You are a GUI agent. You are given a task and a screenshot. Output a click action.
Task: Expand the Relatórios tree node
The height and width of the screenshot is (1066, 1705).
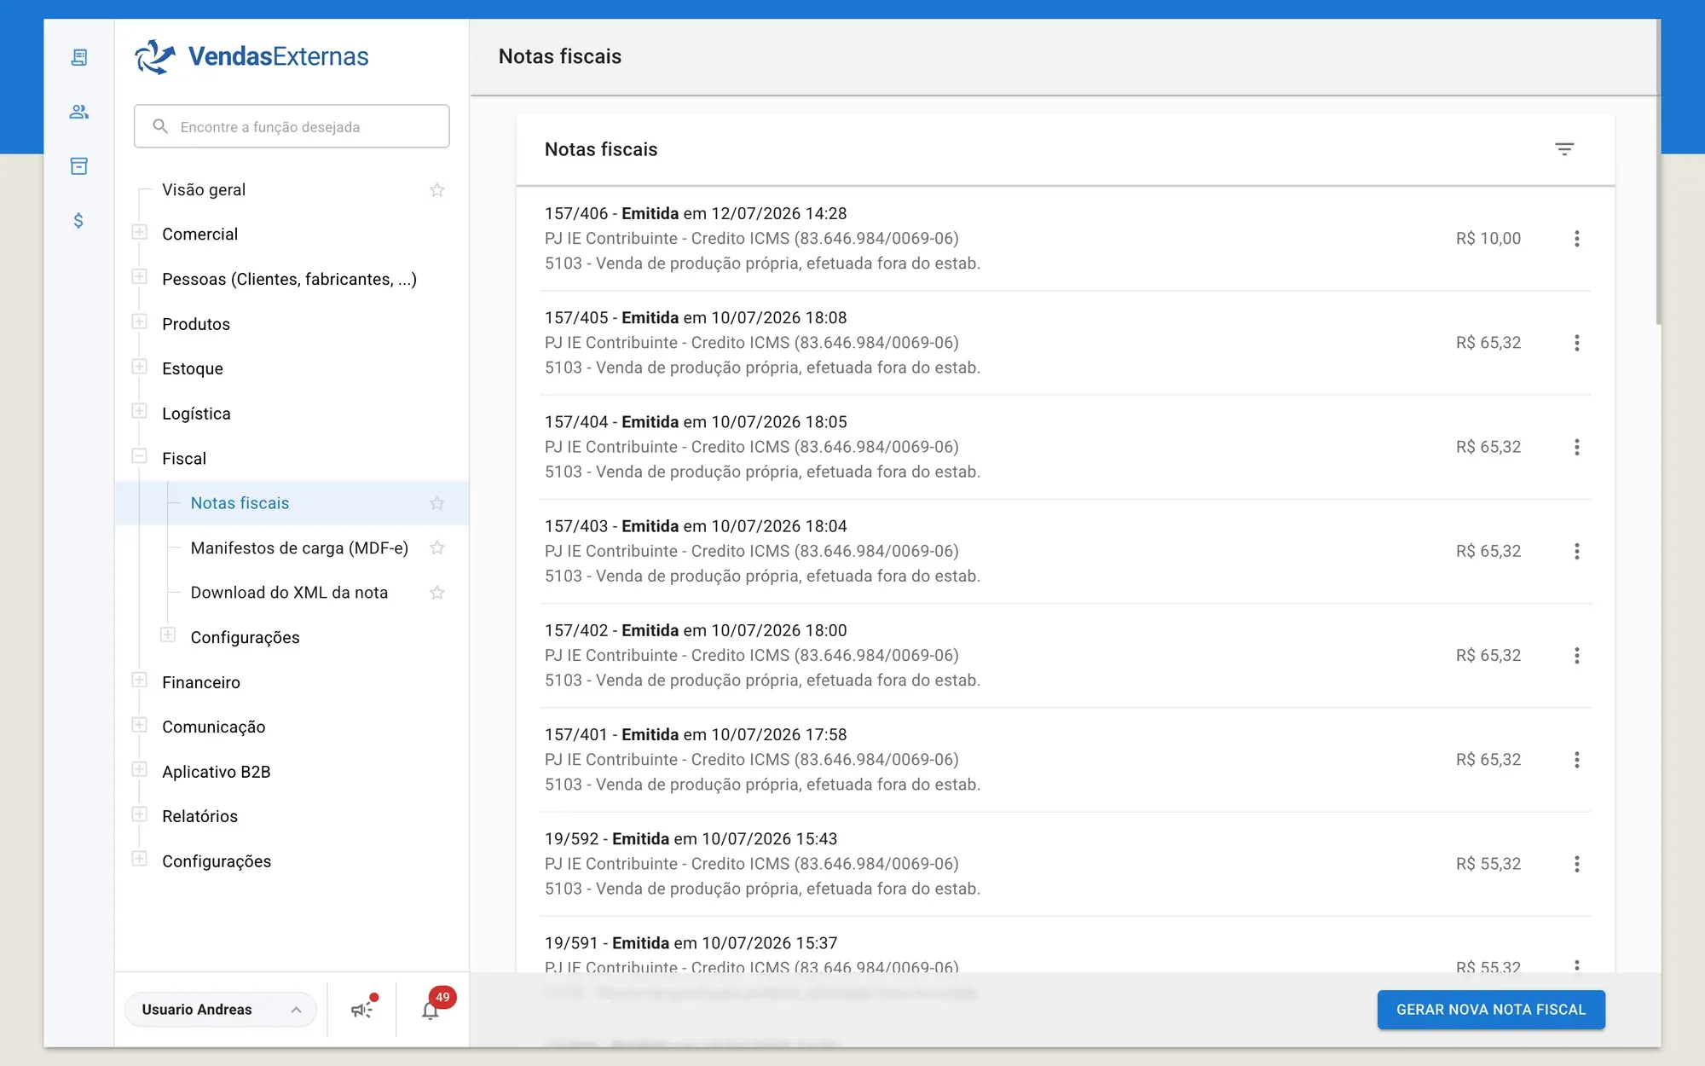pos(140,814)
